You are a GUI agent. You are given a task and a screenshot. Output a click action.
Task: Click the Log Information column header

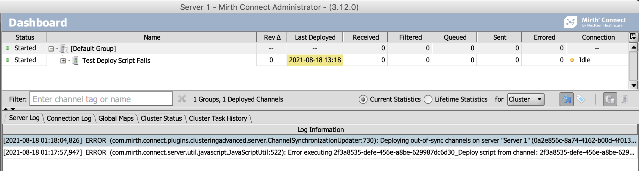pos(320,129)
